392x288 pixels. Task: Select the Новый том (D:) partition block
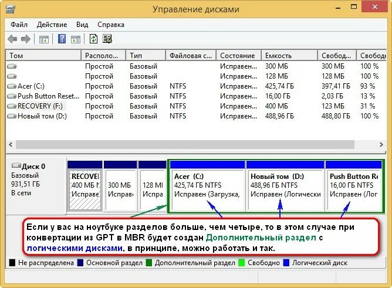click(285, 186)
